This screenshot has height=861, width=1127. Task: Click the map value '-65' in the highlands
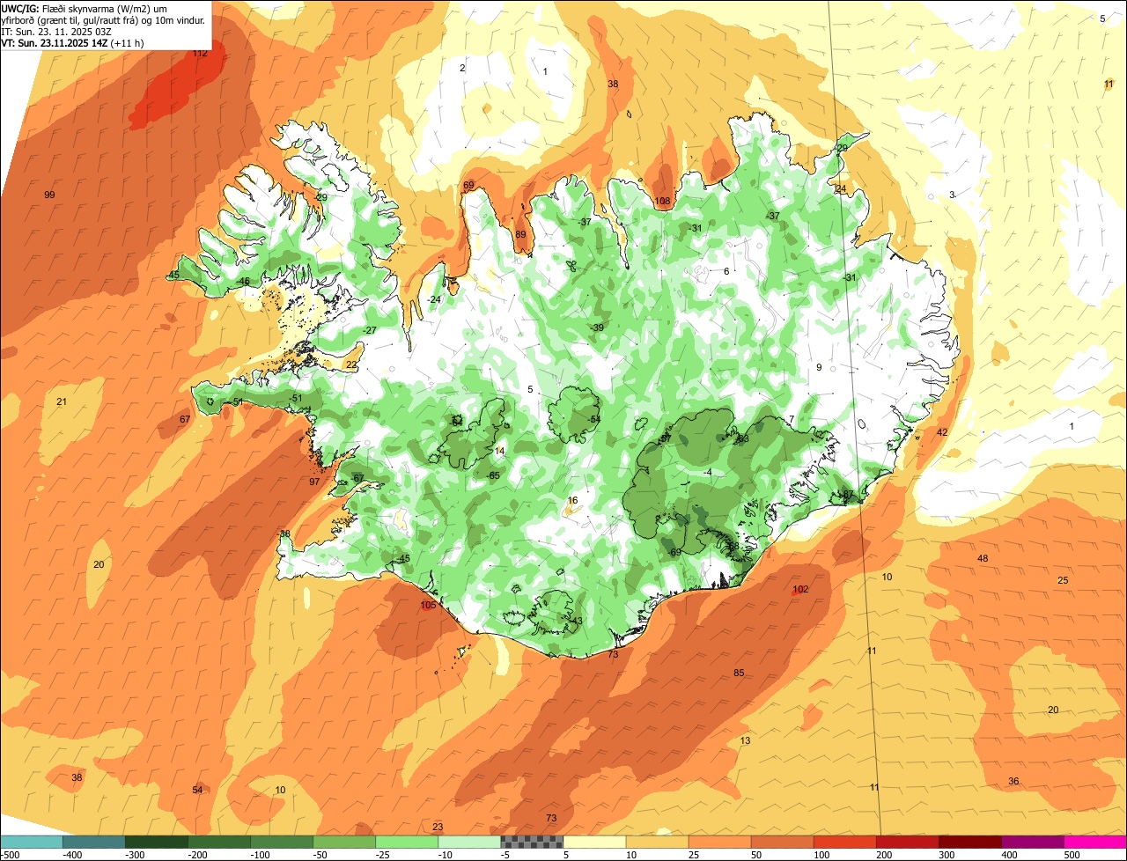493,475
